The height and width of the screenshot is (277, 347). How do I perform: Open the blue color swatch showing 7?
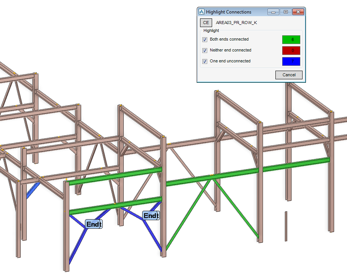click(x=291, y=61)
